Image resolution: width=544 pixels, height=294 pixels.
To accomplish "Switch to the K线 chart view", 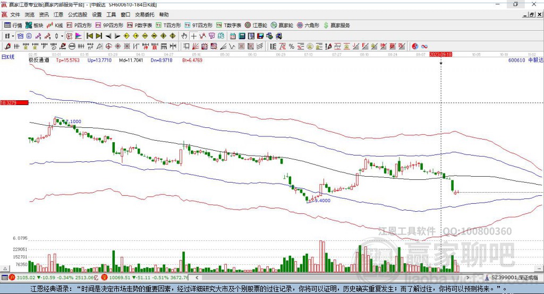I will coord(55,25).
